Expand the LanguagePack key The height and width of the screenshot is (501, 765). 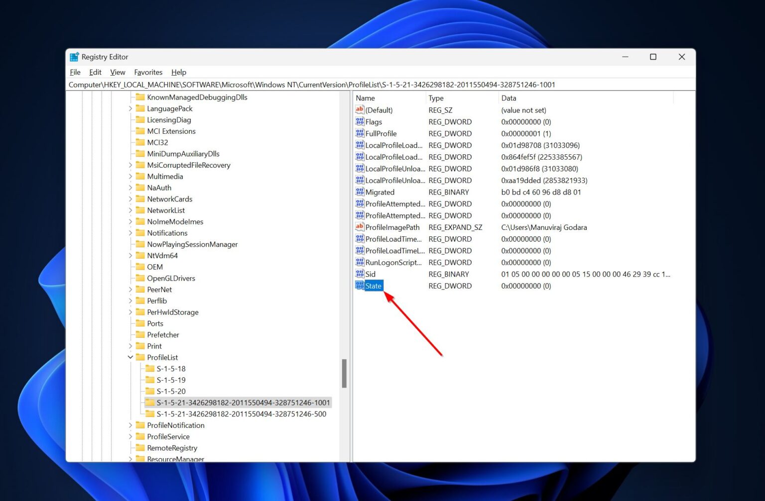coord(130,108)
